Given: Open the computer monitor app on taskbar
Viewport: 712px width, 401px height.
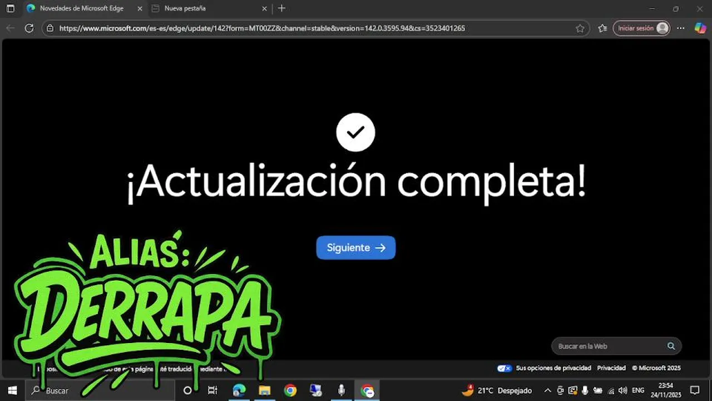Looking at the screenshot, I should click(316, 390).
